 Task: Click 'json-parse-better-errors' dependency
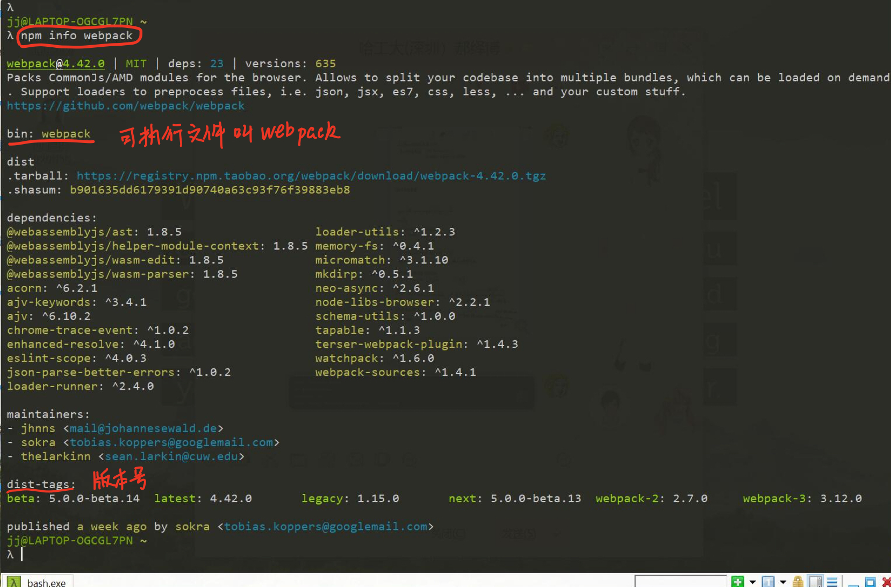pos(119,372)
